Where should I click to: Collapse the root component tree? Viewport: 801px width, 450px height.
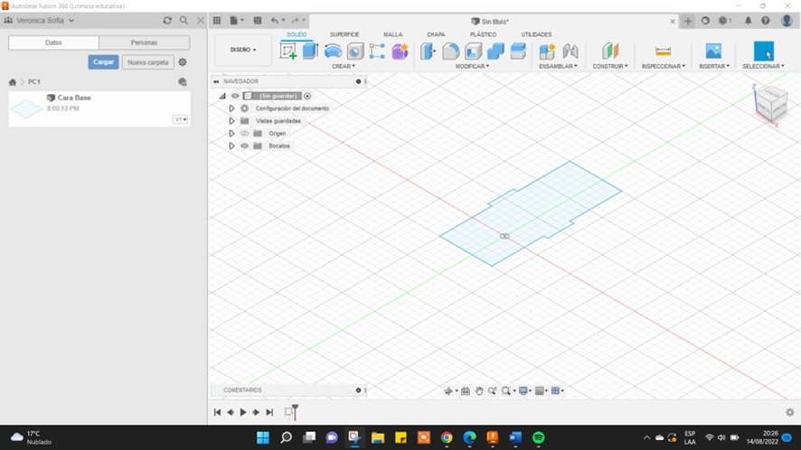[222, 96]
